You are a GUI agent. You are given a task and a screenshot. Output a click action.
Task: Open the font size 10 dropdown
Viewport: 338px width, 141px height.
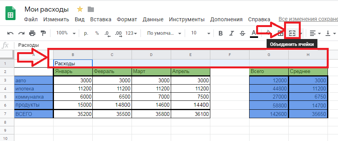pos(201,33)
